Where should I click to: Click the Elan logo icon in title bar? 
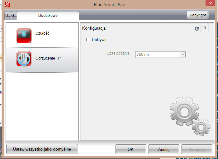tap(7, 4)
